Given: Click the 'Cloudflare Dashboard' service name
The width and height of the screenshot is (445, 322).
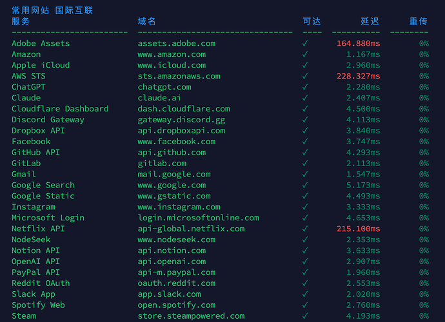Looking at the screenshot, I should (60, 109).
